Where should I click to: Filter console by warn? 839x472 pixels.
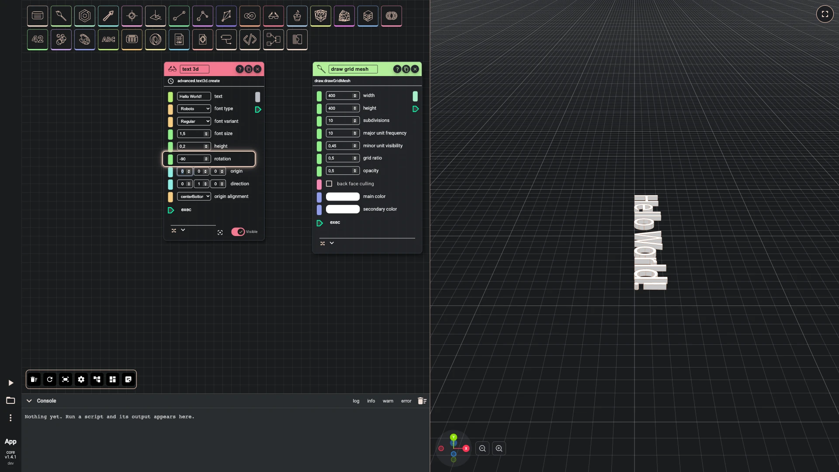(x=388, y=401)
